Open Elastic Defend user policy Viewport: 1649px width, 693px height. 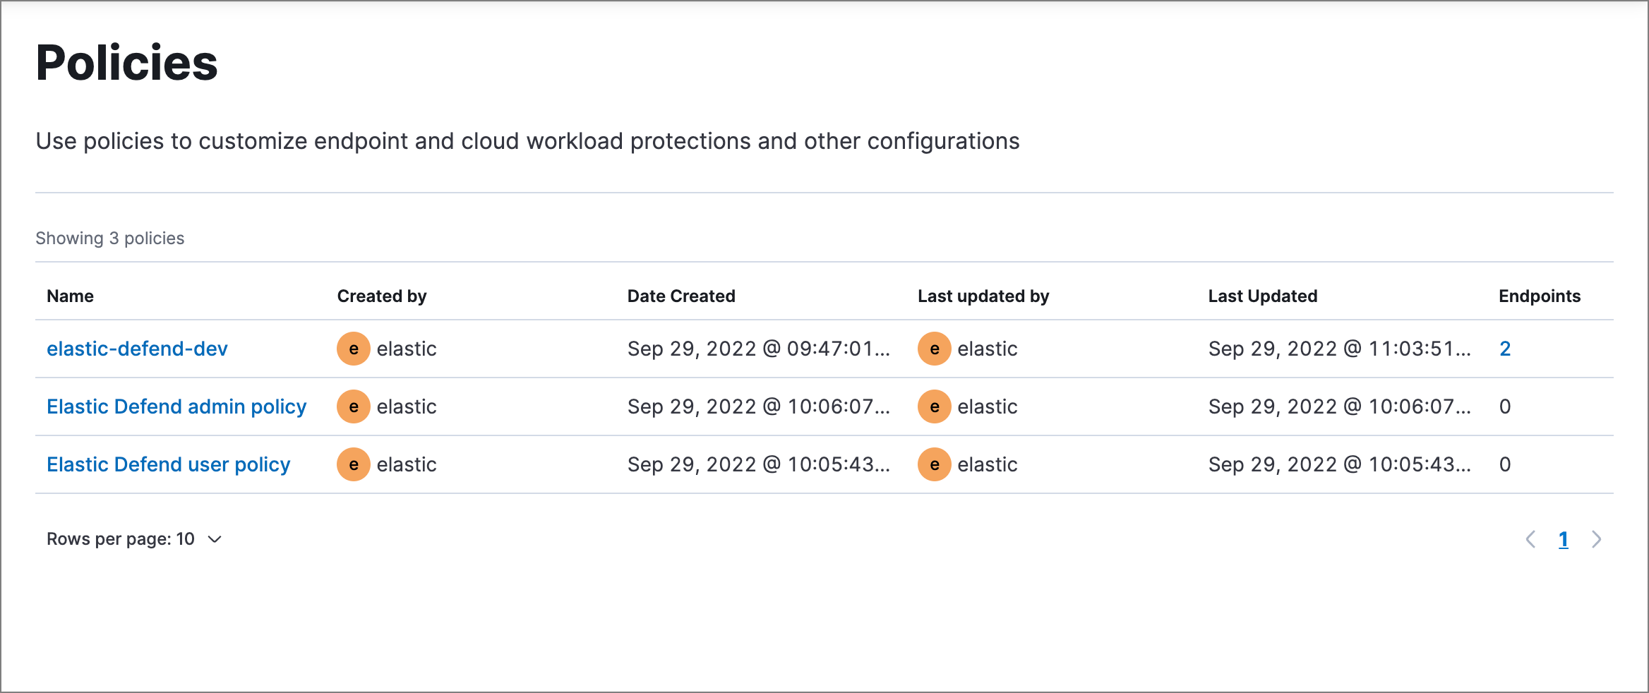point(168,464)
